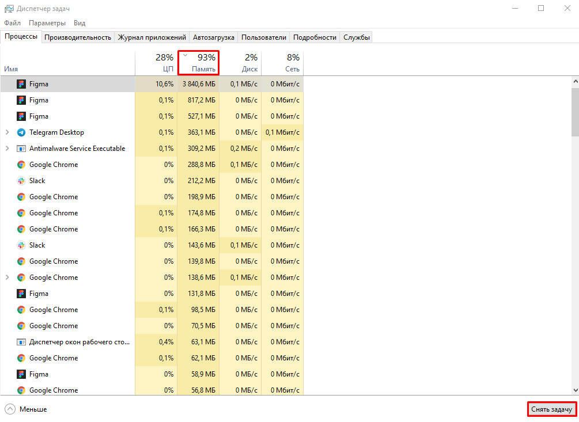579x422 pixels.
Task: Select the Telegram Desktop process row name
Action: coord(56,132)
